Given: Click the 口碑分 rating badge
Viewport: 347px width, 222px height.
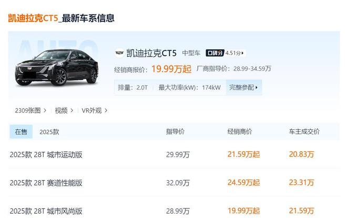Looking at the screenshot, I should coord(215,53).
